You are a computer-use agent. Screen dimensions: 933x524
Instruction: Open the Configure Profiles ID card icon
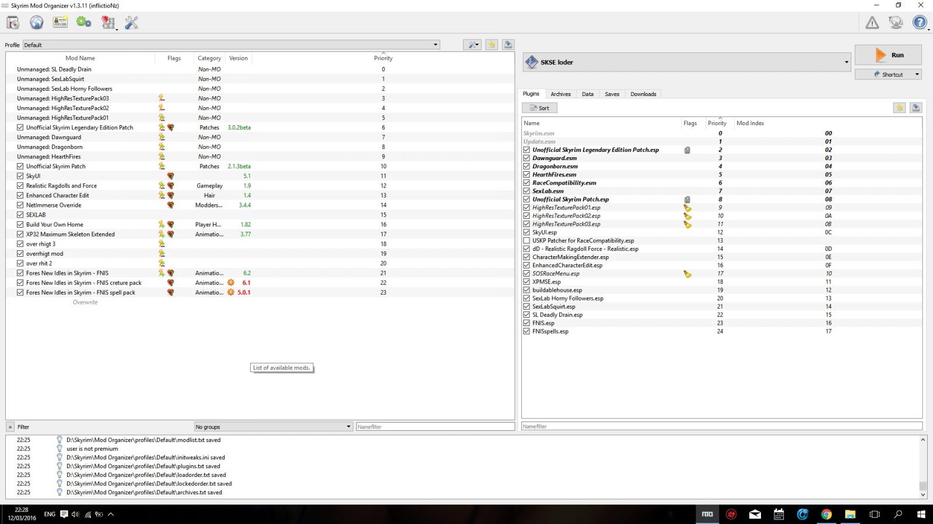pyautogui.click(x=60, y=23)
